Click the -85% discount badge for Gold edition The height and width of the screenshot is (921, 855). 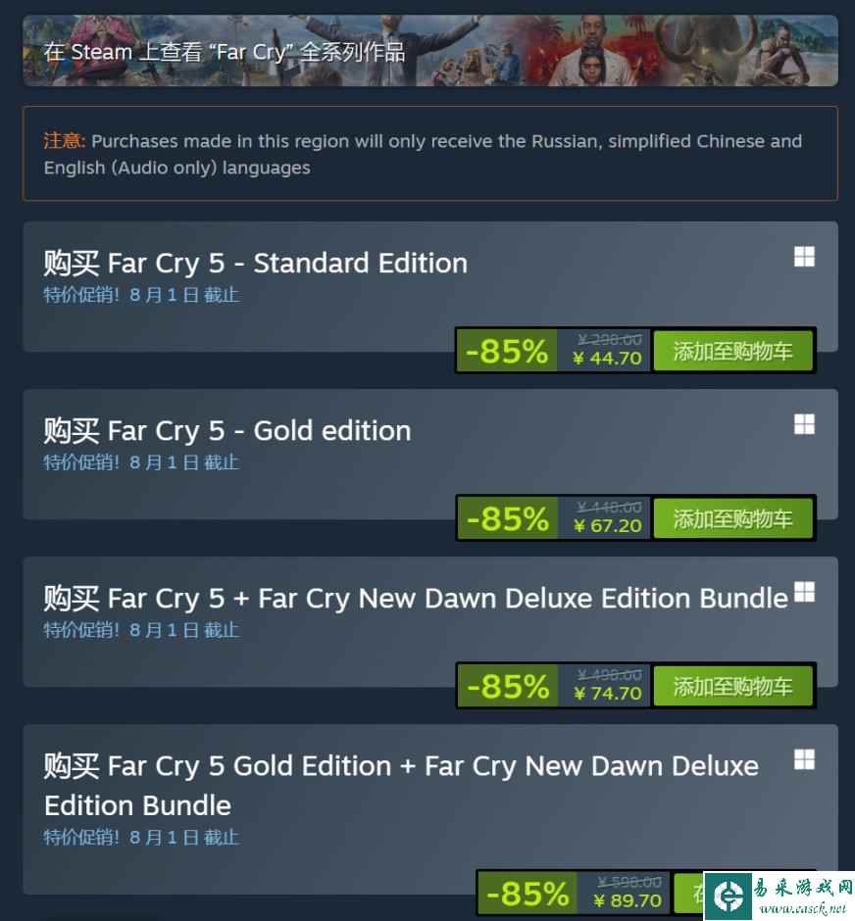[507, 518]
